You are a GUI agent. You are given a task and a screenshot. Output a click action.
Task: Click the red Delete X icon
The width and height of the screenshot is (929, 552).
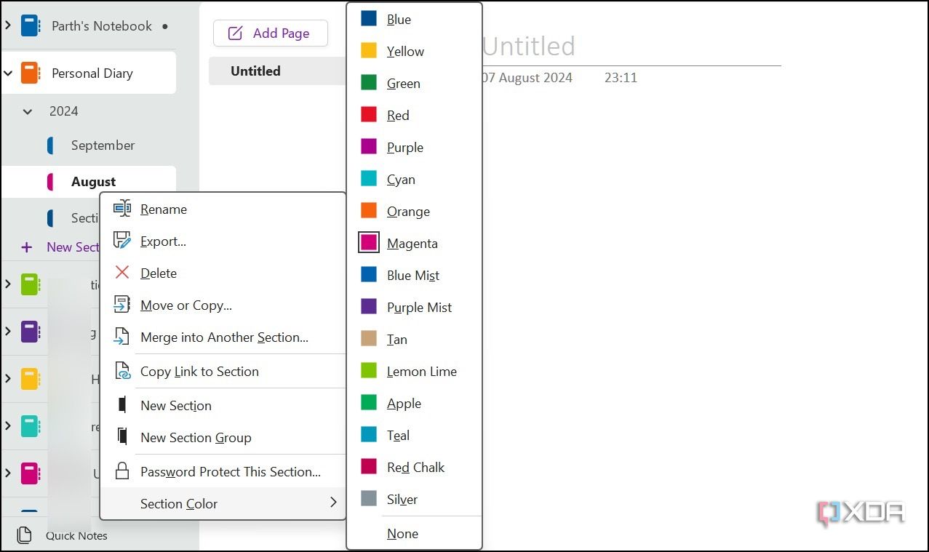[x=122, y=273]
